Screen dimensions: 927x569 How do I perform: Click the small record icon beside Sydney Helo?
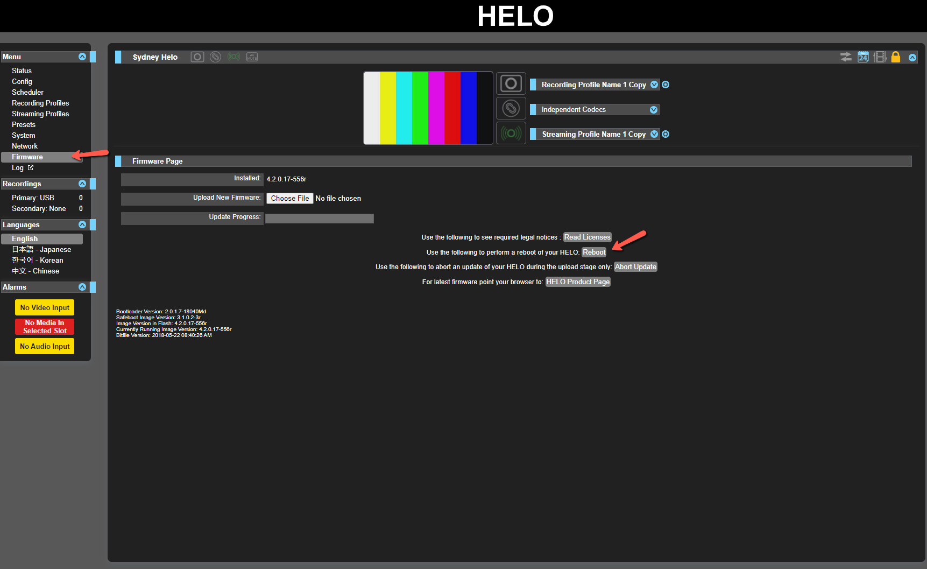click(197, 57)
